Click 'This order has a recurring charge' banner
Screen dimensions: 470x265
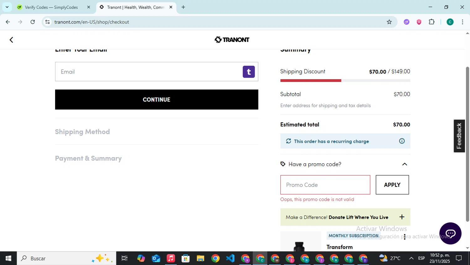[345, 141]
